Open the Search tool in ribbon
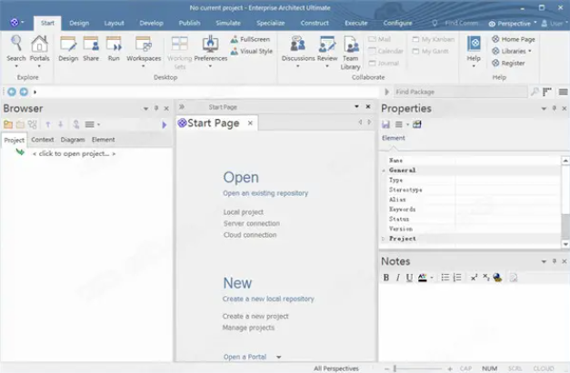 [x=16, y=47]
